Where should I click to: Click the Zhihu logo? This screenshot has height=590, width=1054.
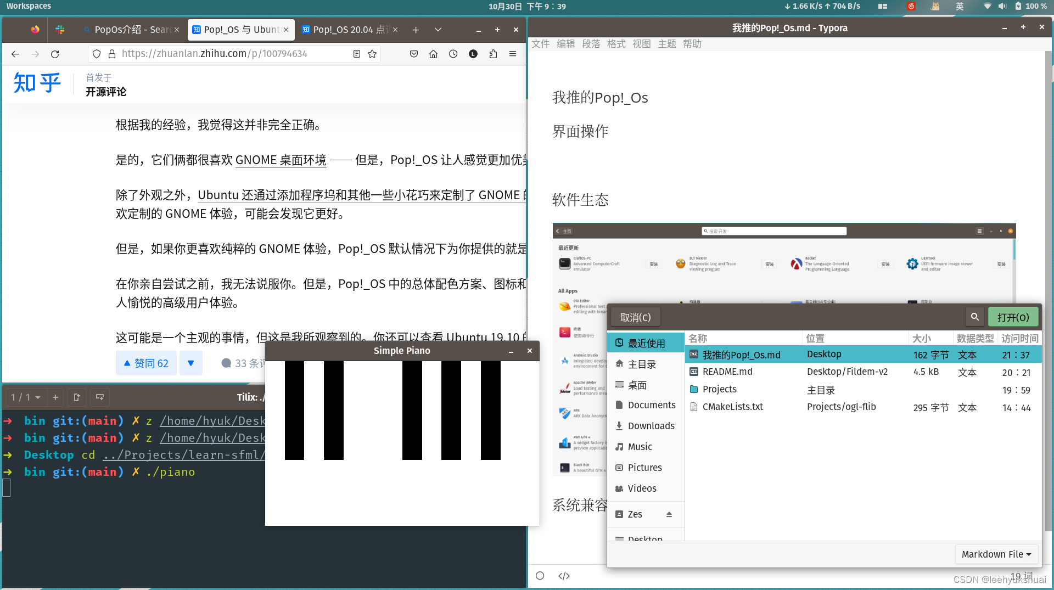click(37, 83)
